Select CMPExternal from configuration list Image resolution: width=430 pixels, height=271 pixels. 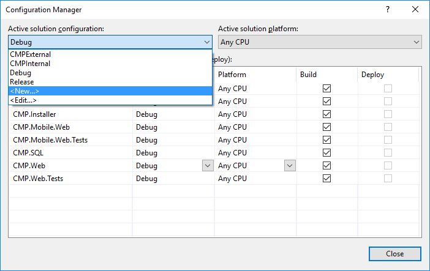click(x=110, y=54)
